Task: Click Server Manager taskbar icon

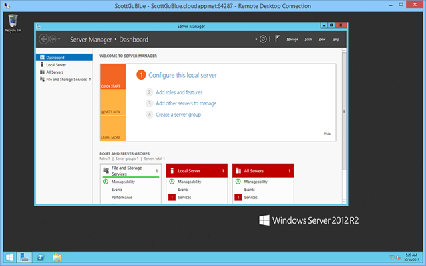Action: point(24,257)
